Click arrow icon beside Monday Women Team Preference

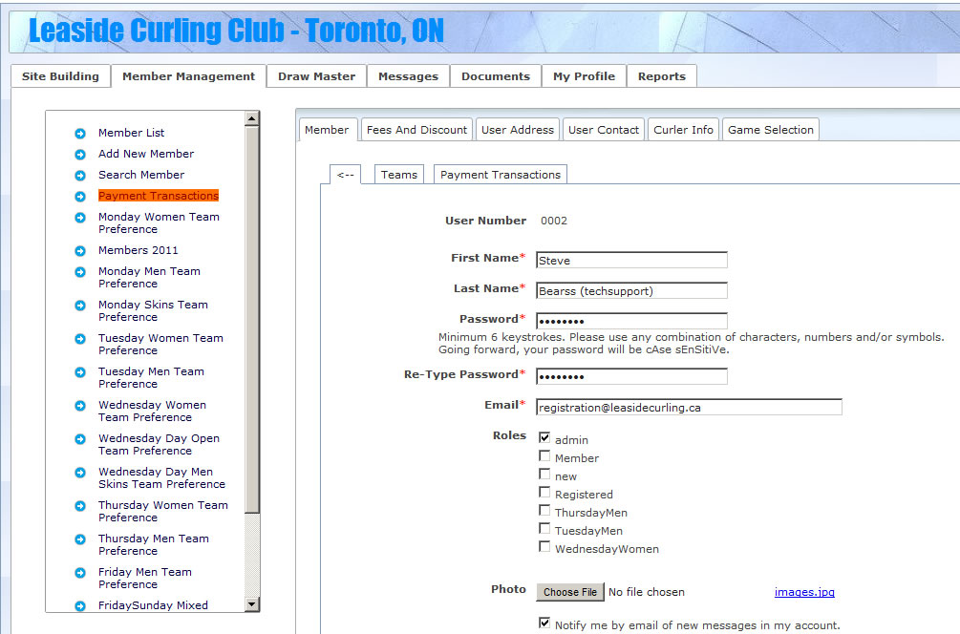click(x=80, y=218)
